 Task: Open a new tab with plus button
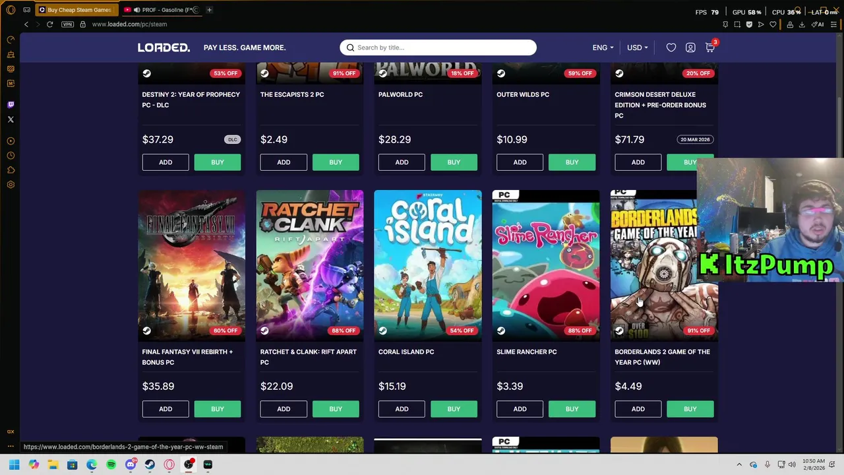(209, 10)
